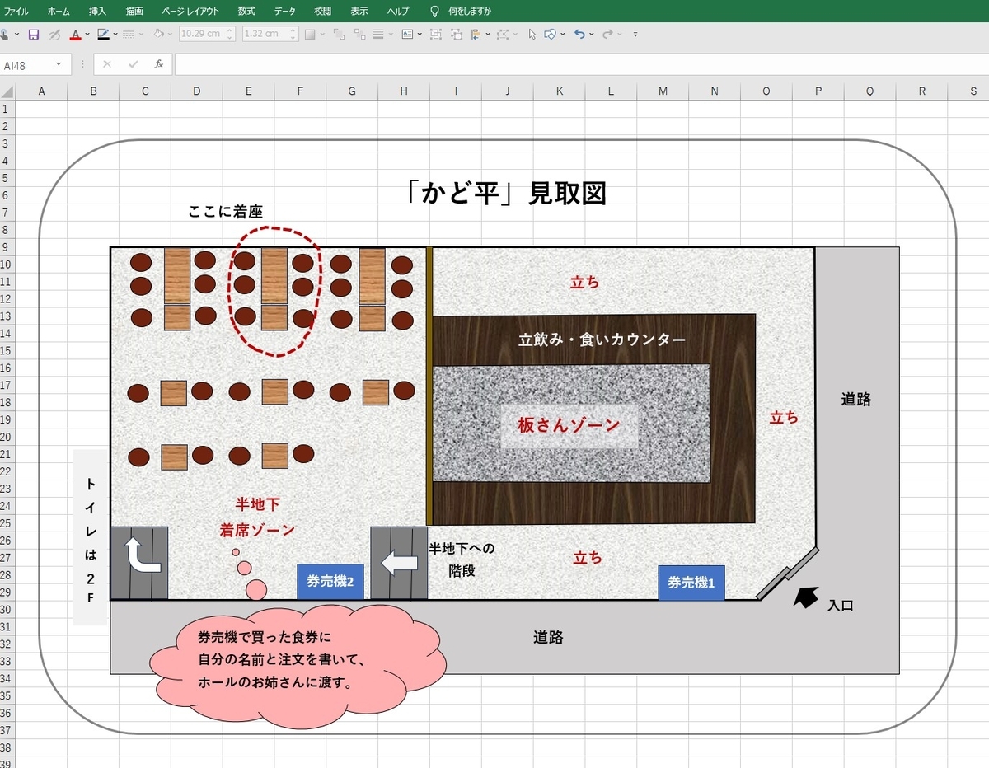Screen dimensions: 989x768
Task: Open the 描画 tab
Action: [134, 11]
